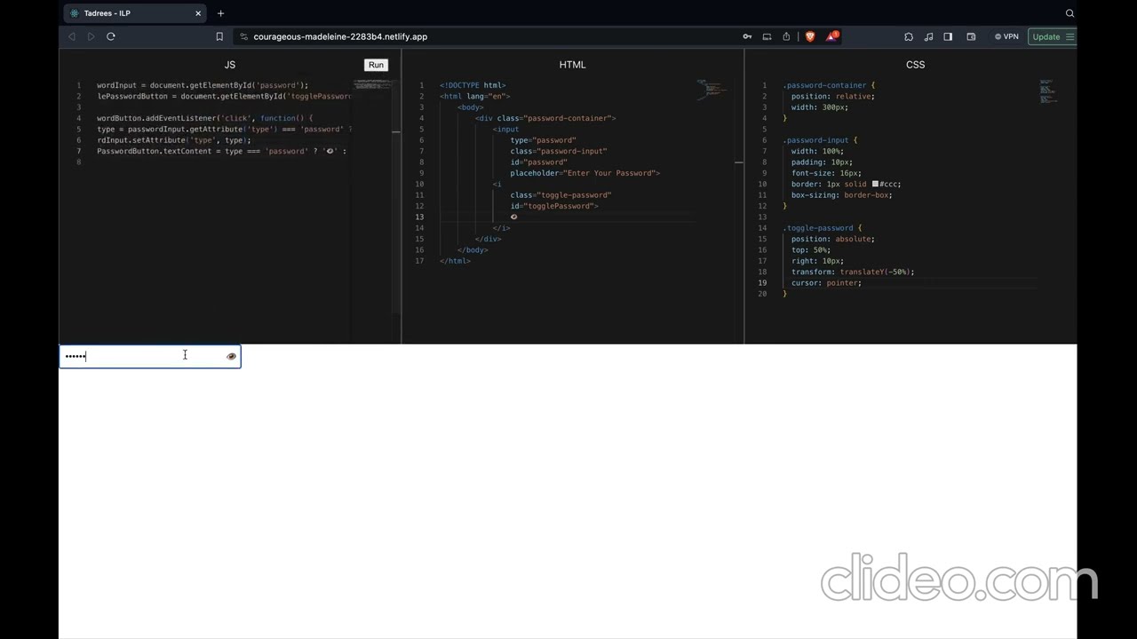Open site settings icon in the address bar
Viewport: 1137px width, 639px height.
point(243,36)
